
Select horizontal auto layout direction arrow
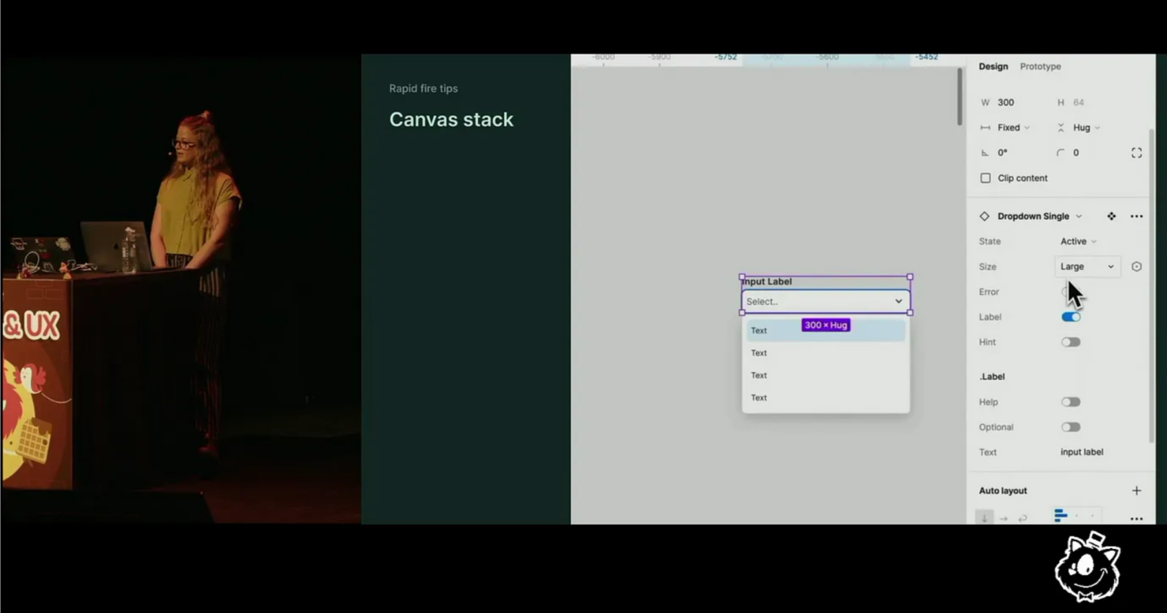[1003, 517]
